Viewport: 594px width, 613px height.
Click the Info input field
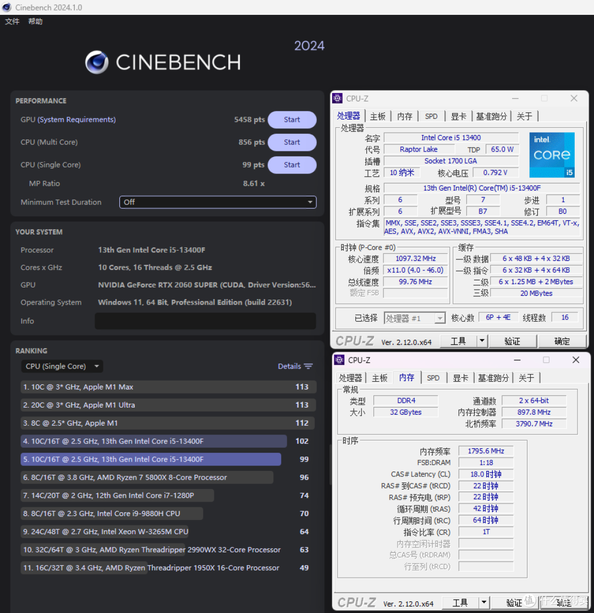(x=205, y=321)
